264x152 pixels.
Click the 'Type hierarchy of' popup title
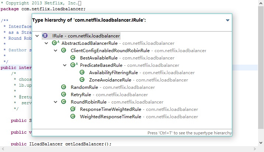pyautogui.click(x=89, y=20)
